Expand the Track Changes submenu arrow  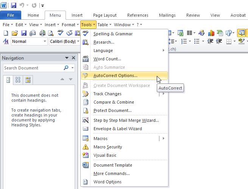[164, 94]
